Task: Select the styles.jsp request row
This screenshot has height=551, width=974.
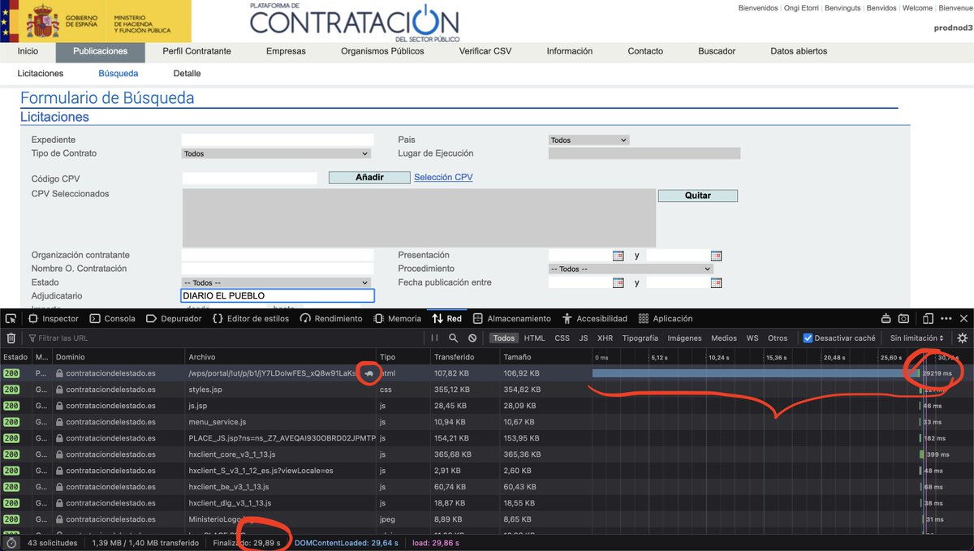Action: [x=487, y=390]
